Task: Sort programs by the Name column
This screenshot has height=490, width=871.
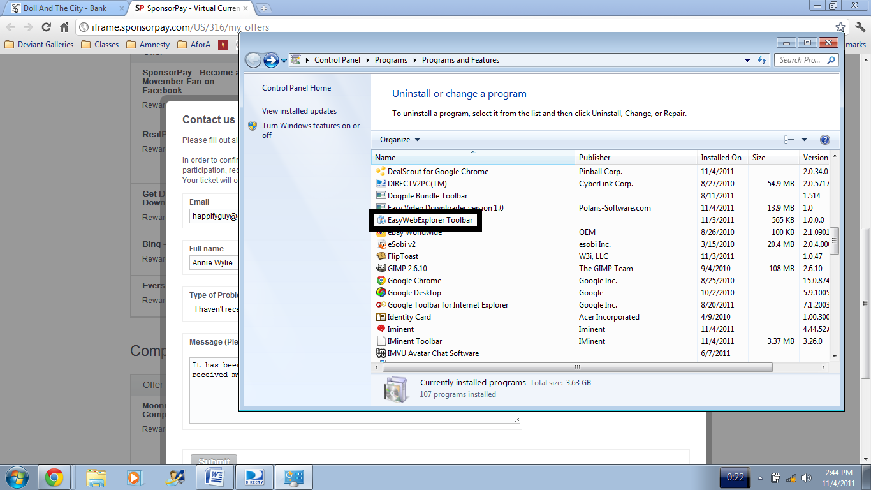Action: [x=474, y=158]
